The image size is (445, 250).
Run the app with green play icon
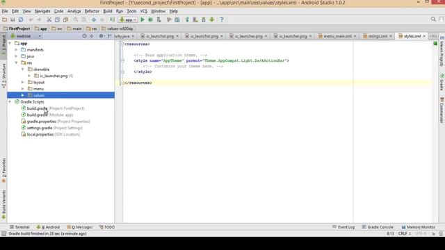click(x=143, y=19)
